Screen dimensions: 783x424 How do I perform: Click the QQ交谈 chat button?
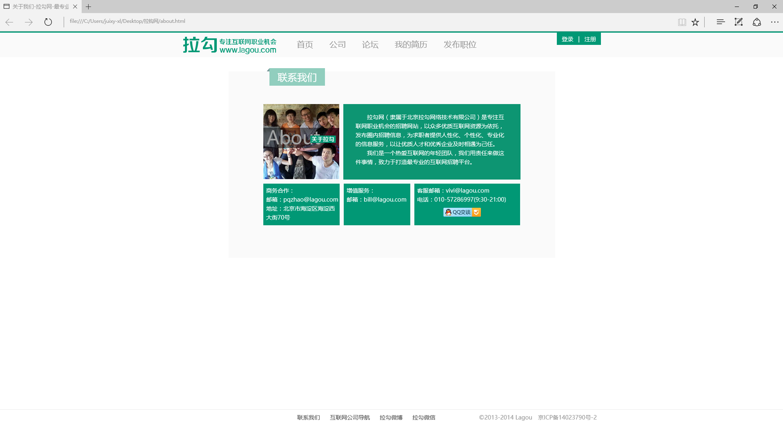click(462, 212)
